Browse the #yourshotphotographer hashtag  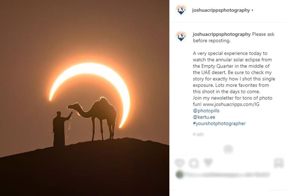(x=219, y=123)
